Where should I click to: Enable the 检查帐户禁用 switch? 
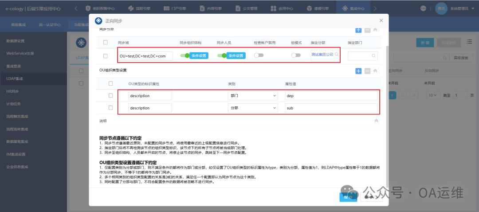pos(258,55)
